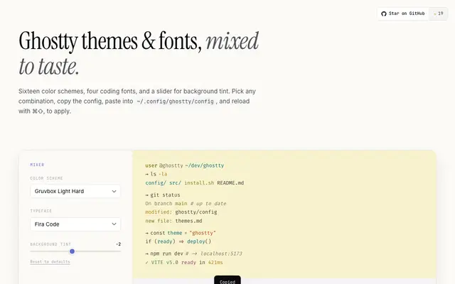Image resolution: width=455 pixels, height=284 pixels.
Task: Click the Star on GitHub button
Action: coord(403,13)
